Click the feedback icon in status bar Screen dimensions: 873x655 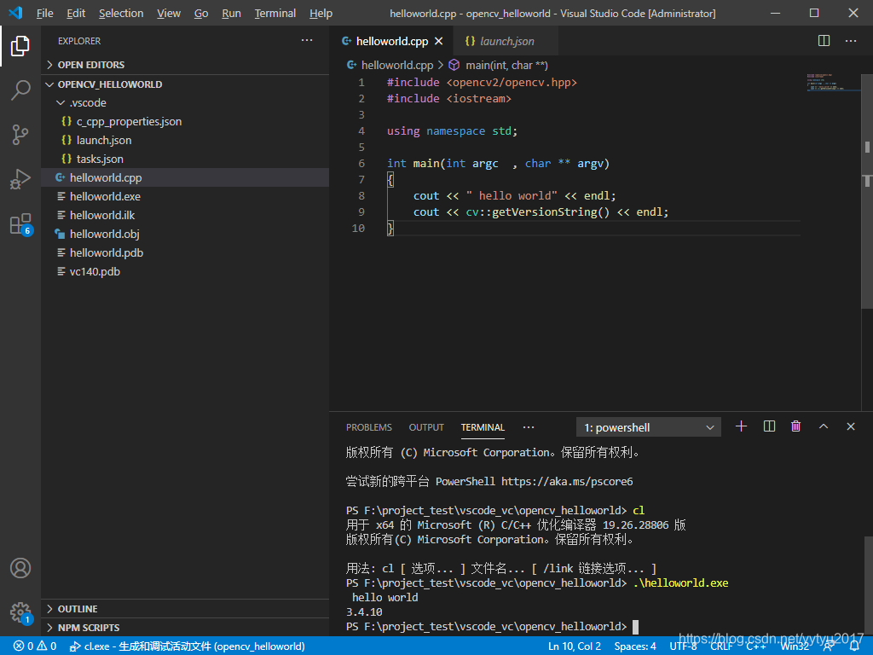click(829, 646)
